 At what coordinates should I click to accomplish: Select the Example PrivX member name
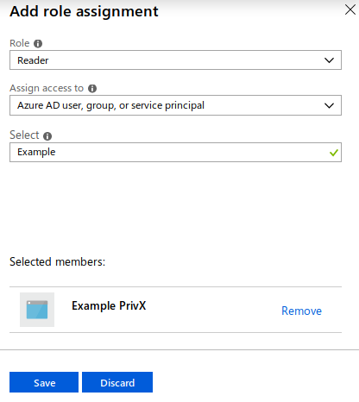pos(109,305)
